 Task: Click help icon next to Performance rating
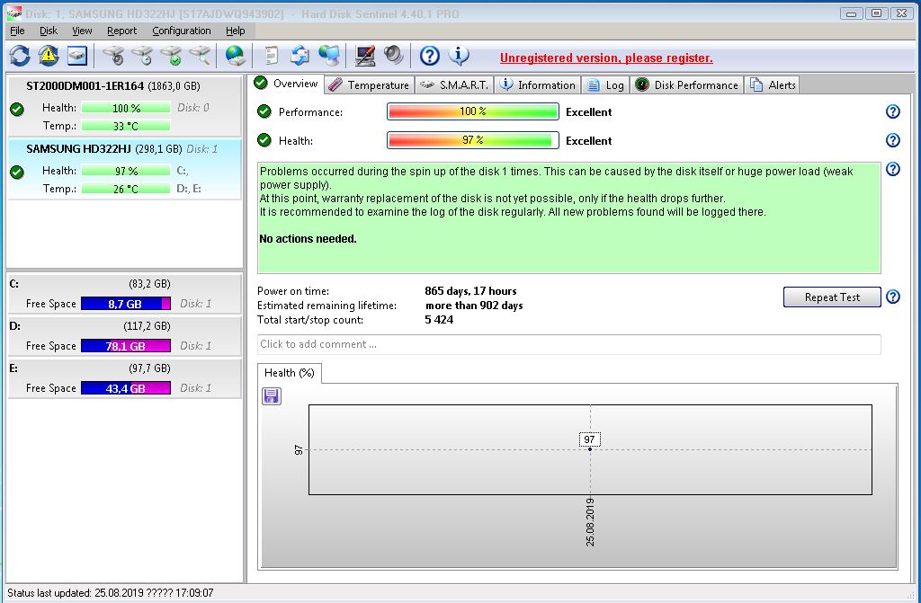[x=892, y=111]
